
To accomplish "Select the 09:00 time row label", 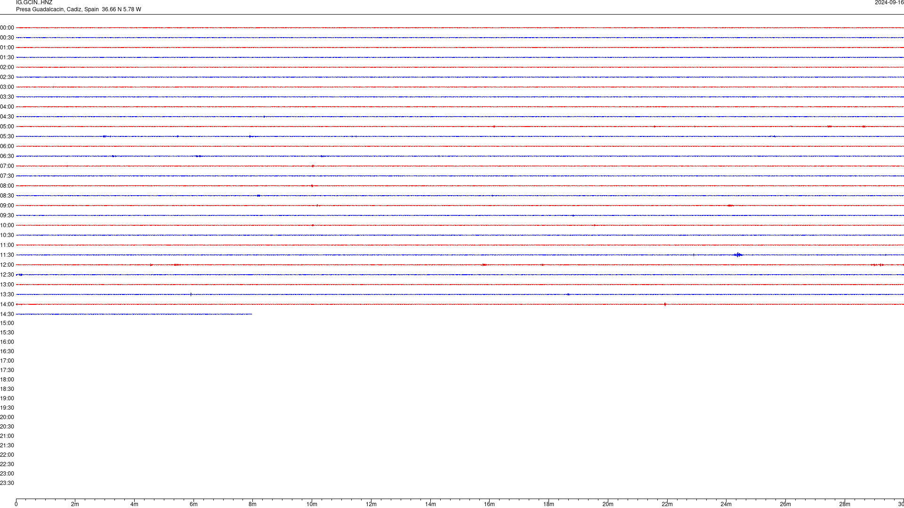I will (x=7, y=206).
